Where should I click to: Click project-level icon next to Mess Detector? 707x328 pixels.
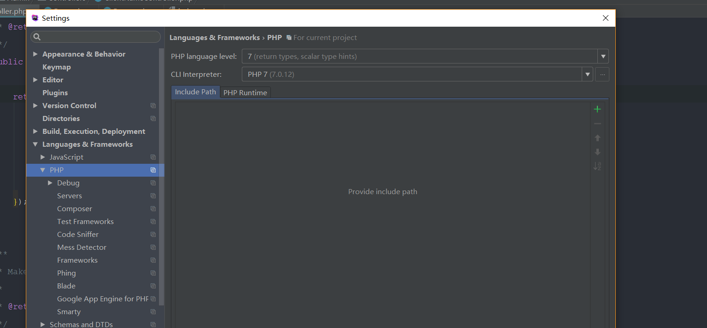tap(153, 247)
